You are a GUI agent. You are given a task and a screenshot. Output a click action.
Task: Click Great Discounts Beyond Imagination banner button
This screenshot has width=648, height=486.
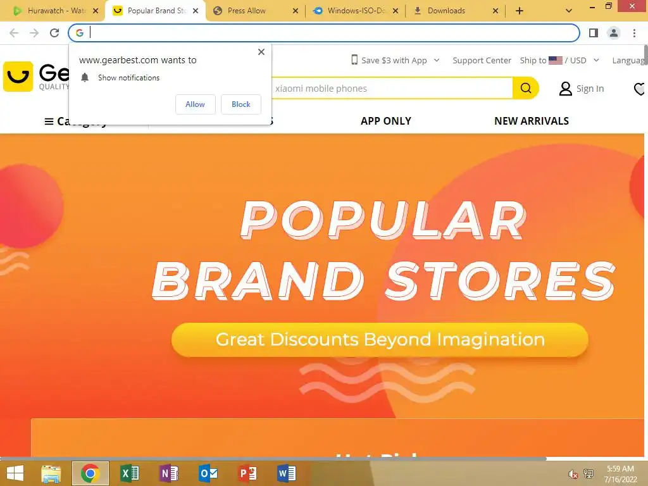click(380, 340)
